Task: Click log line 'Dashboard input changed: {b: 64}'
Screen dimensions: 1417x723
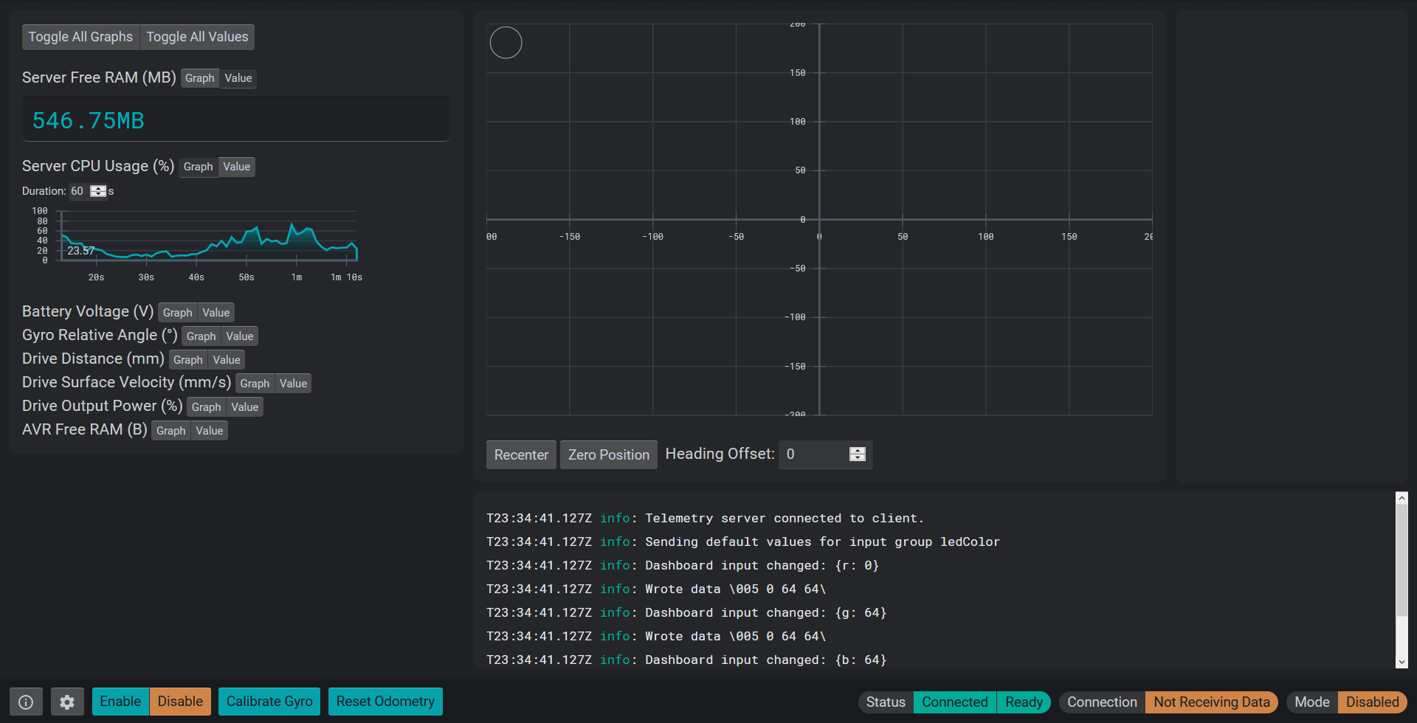Action: point(686,660)
